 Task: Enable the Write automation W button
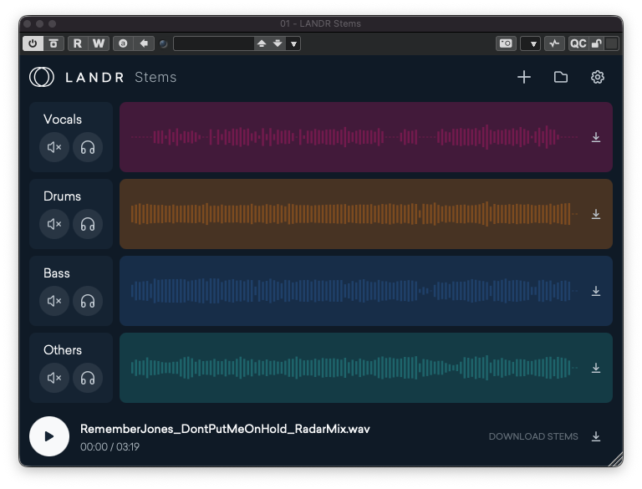tap(99, 43)
